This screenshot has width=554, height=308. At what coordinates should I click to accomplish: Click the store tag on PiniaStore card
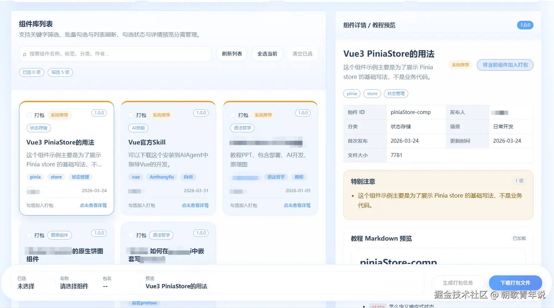click(x=56, y=177)
